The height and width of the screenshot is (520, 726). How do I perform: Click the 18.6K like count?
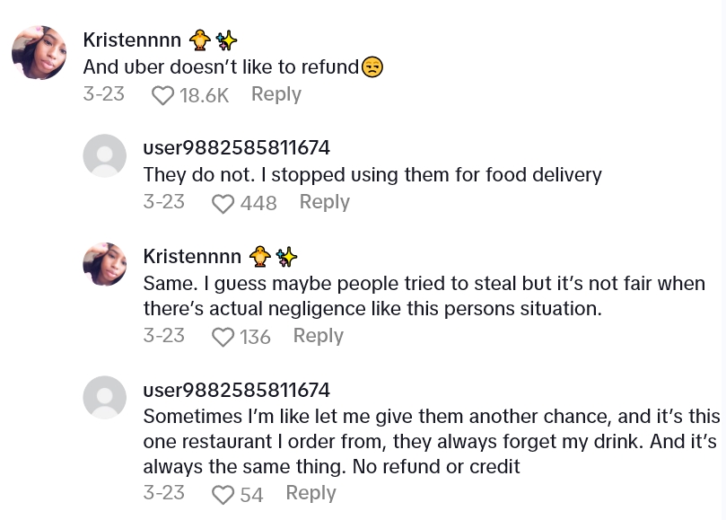(205, 95)
